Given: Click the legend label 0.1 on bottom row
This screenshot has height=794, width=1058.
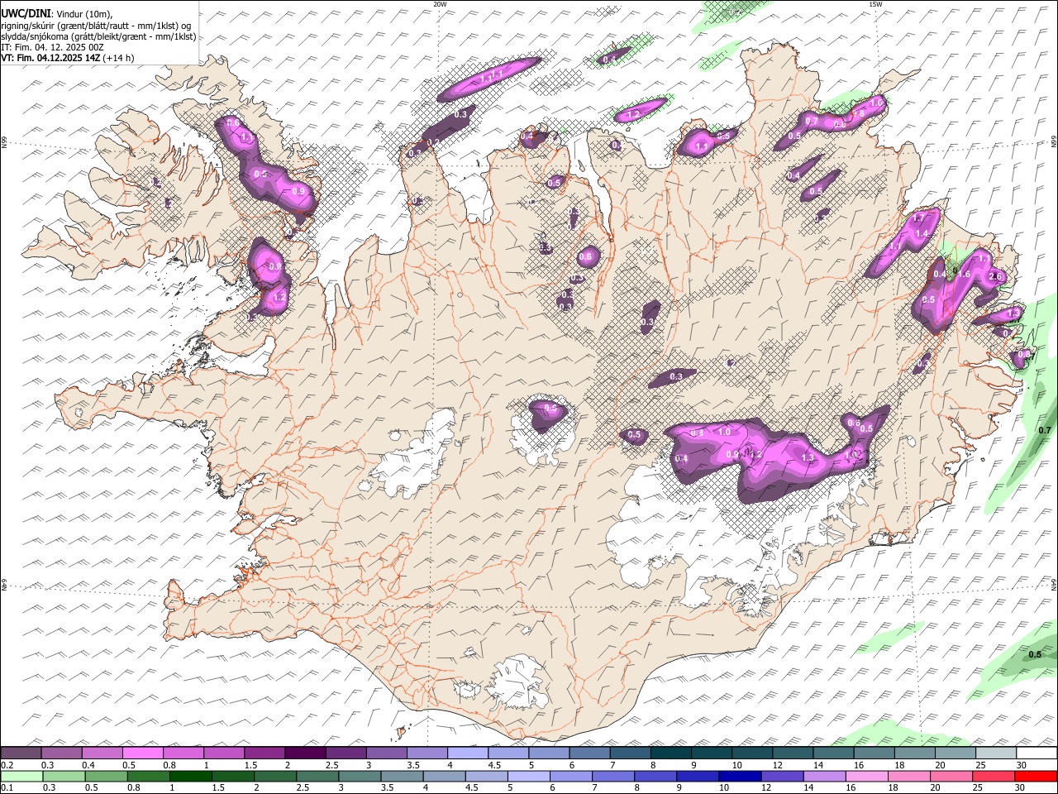Looking at the screenshot, I should click(x=7, y=787).
